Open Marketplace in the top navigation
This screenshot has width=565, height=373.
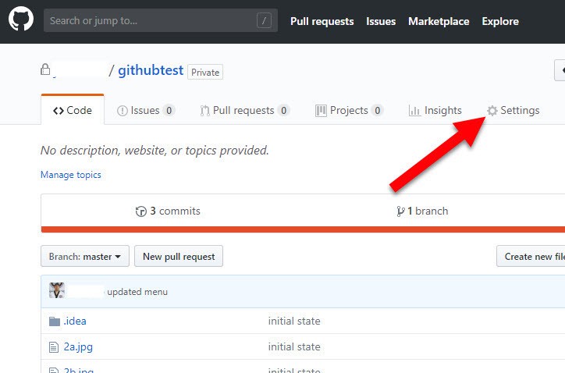tap(439, 21)
